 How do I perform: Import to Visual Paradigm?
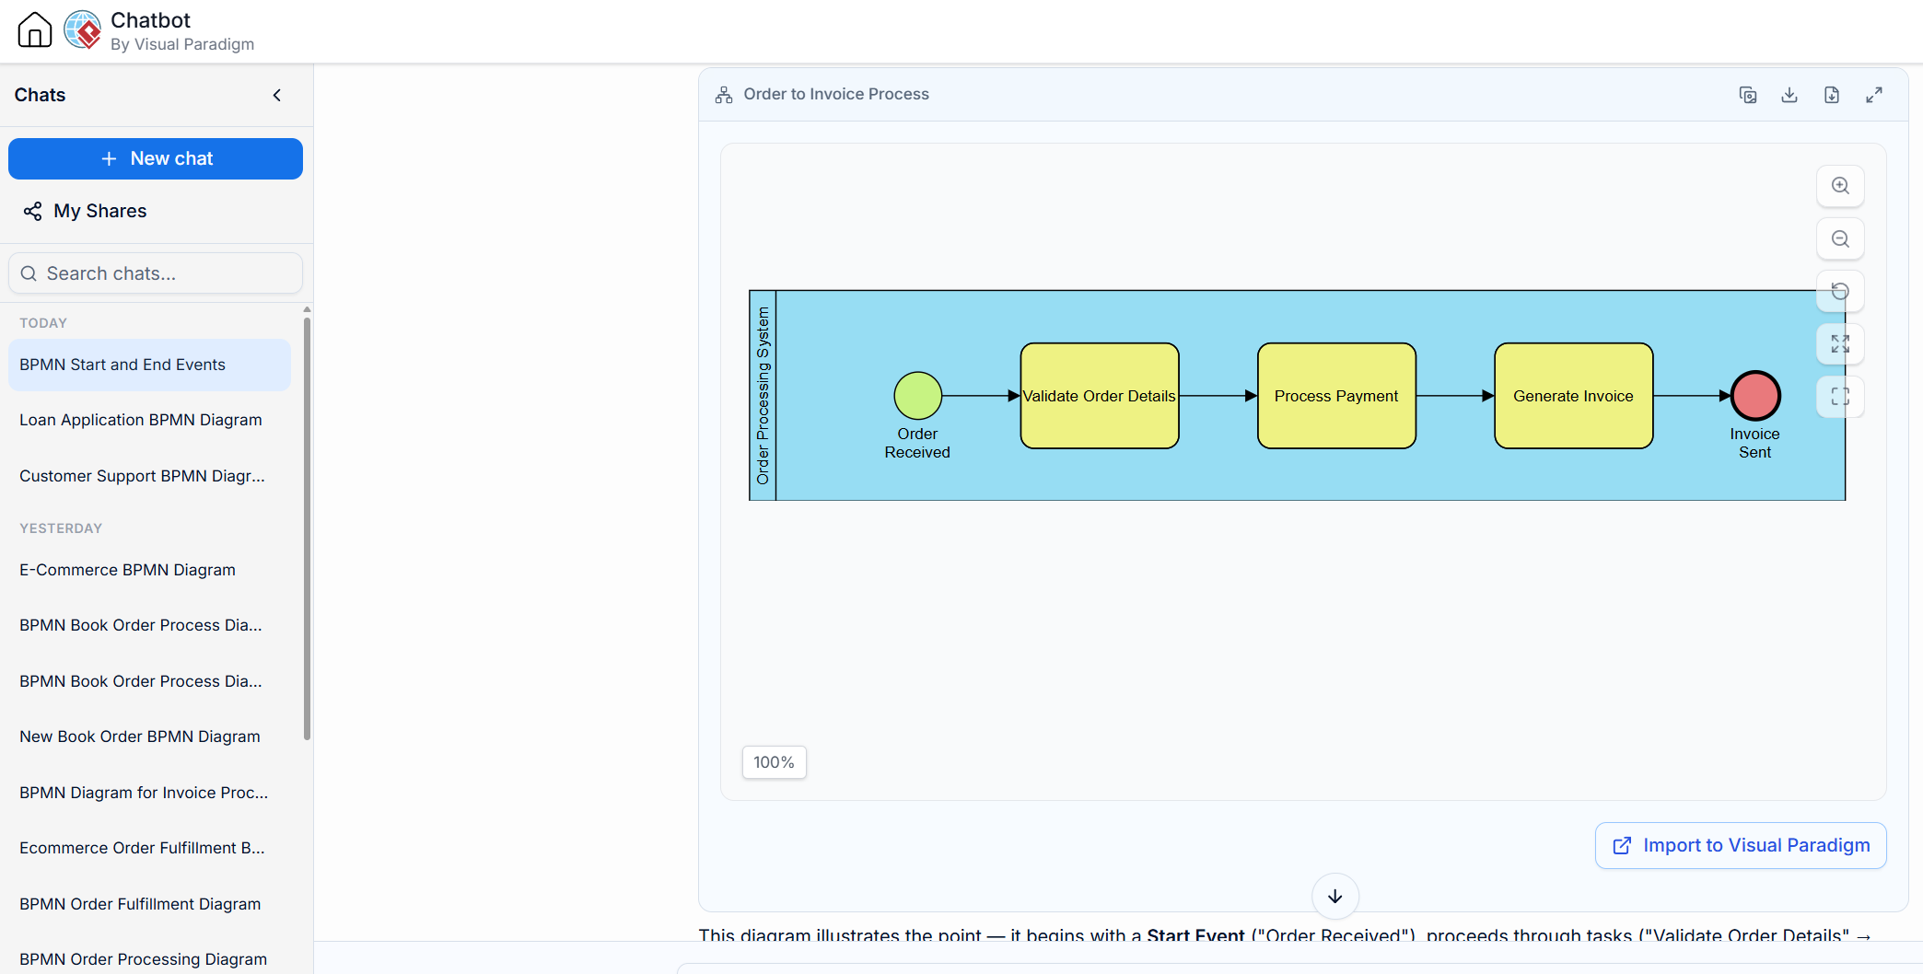[x=1741, y=845]
